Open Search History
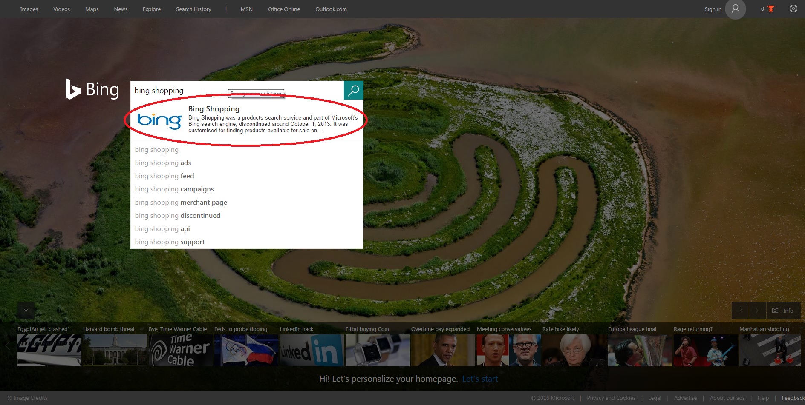 pos(193,9)
